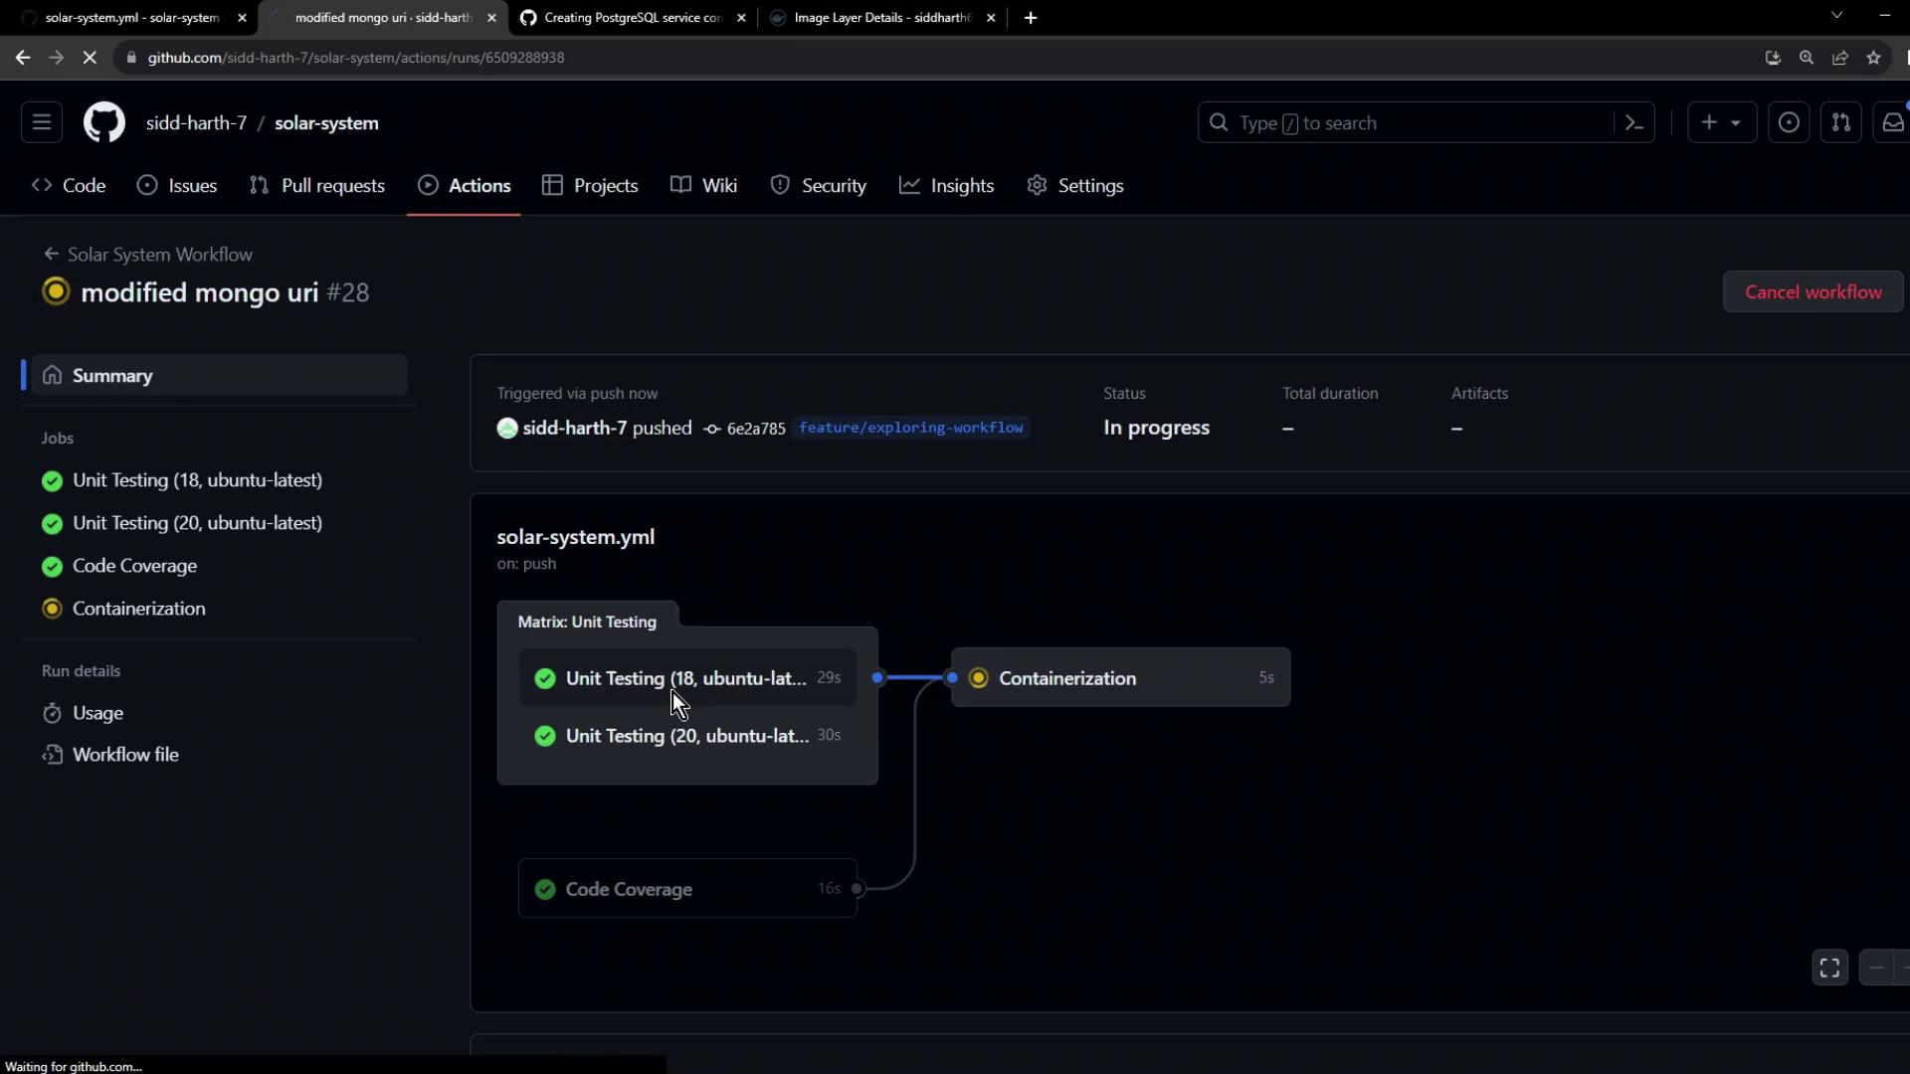The image size is (1910, 1074).
Task: Open the Workflow file run detail
Action: [x=125, y=755]
